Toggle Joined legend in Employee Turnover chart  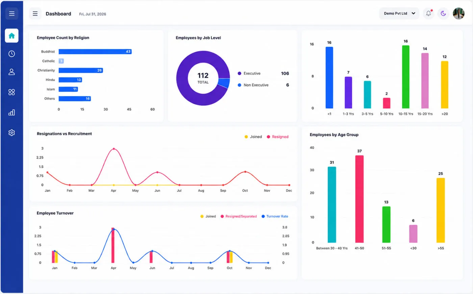[208, 216]
